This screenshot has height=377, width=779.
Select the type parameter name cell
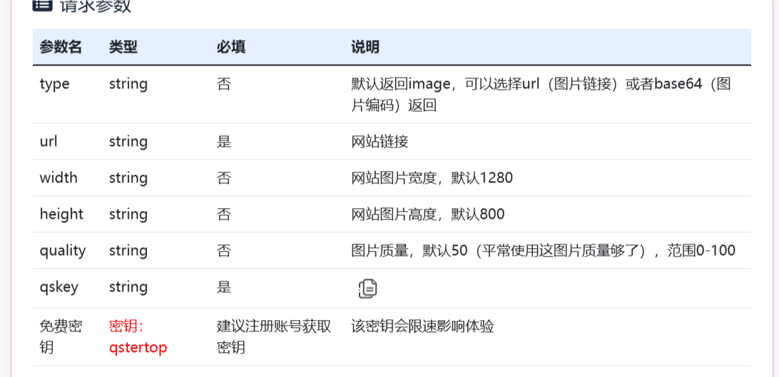coord(55,84)
